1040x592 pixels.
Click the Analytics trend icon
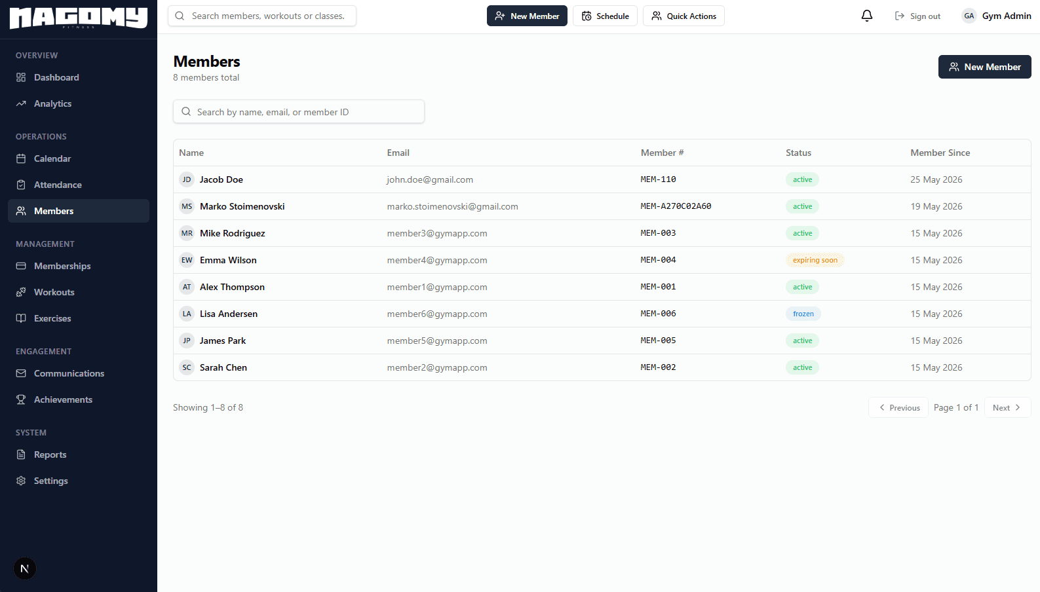[21, 103]
